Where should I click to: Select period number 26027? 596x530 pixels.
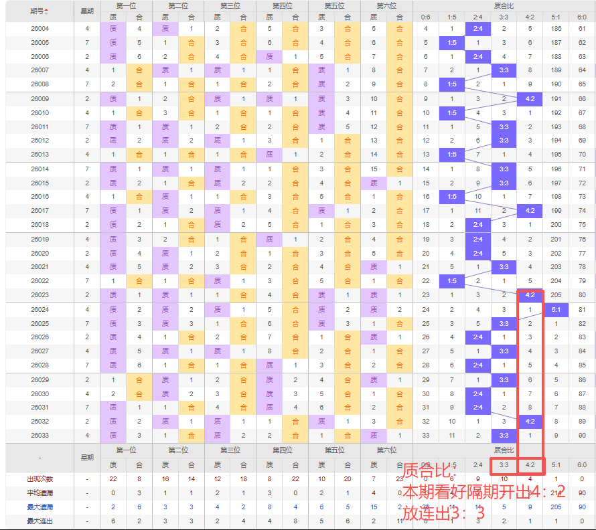tap(40, 351)
